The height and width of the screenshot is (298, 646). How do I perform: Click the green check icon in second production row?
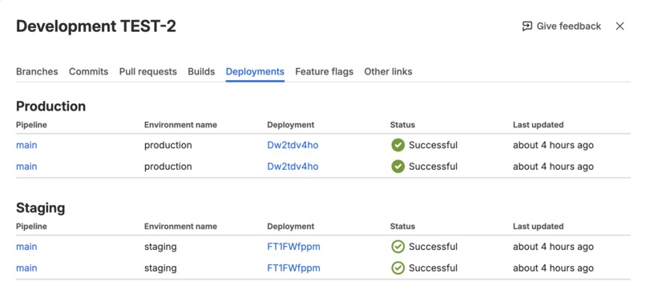pyautogui.click(x=398, y=167)
